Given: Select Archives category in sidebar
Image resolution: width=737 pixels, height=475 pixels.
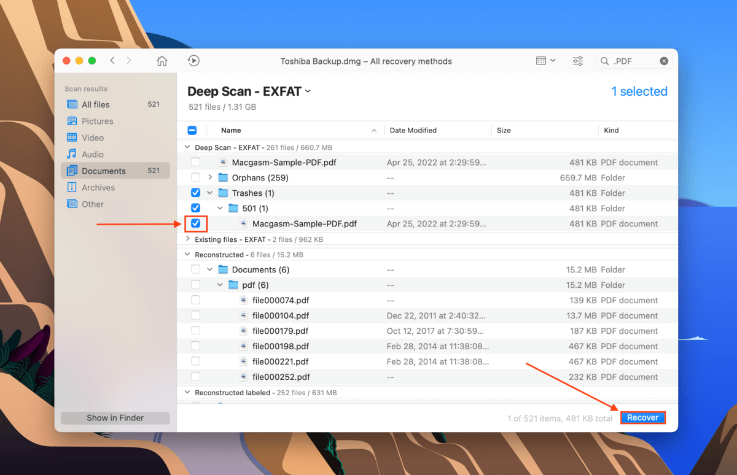Looking at the screenshot, I should (x=115, y=187).
